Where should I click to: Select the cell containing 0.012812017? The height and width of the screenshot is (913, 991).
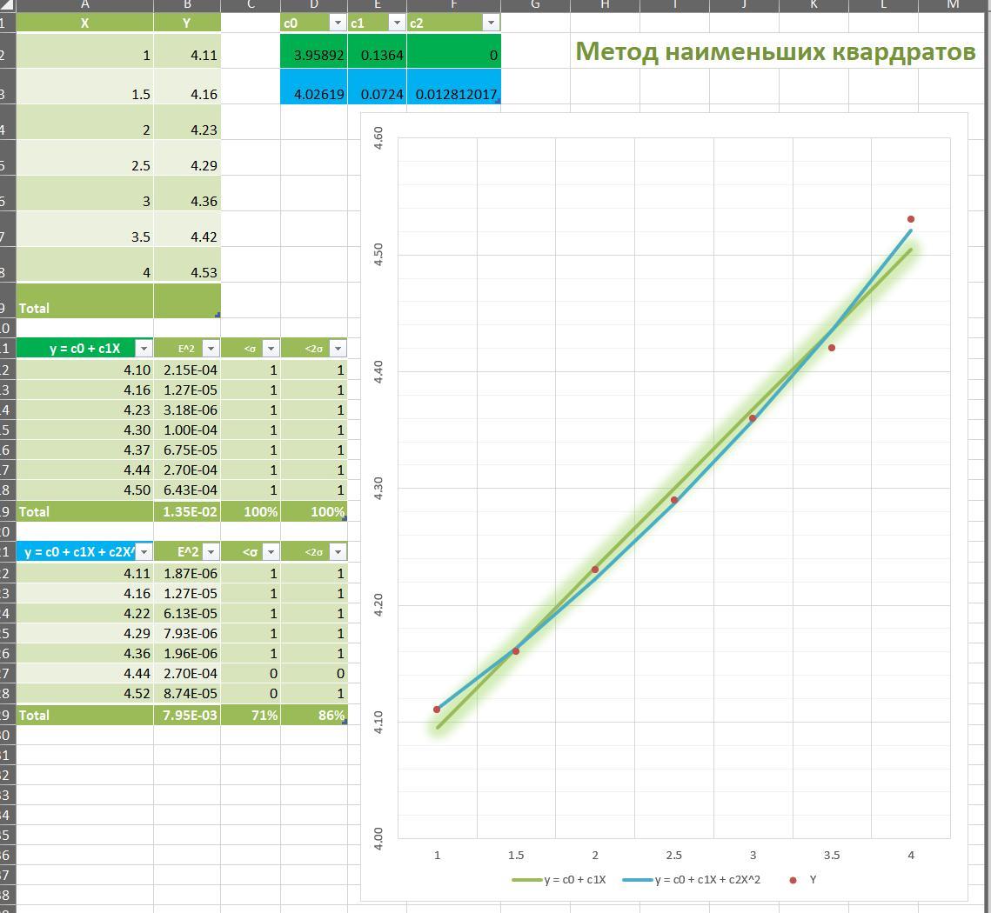point(453,94)
